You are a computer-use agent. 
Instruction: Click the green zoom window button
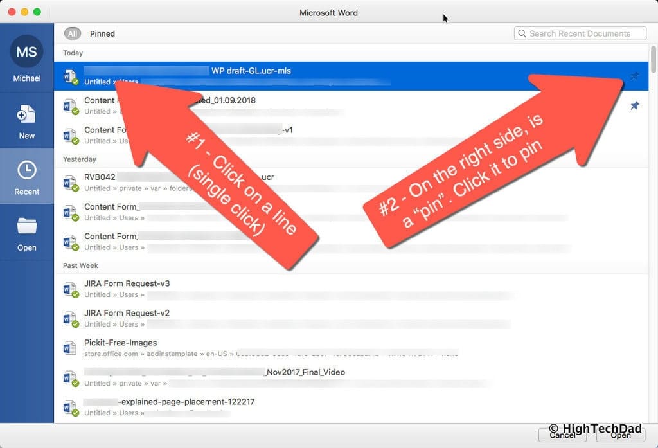37,12
